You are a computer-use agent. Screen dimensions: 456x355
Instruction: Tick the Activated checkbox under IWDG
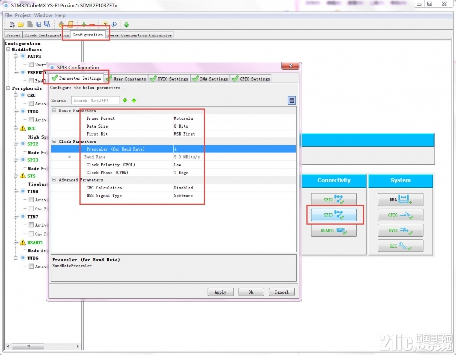pyautogui.click(x=31, y=120)
